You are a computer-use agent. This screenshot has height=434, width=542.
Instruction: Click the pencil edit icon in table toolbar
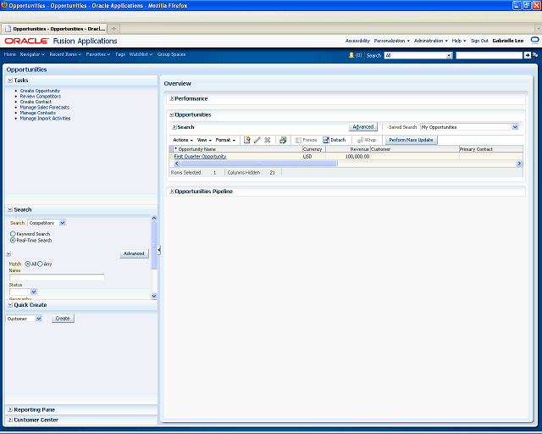[x=257, y=140]
